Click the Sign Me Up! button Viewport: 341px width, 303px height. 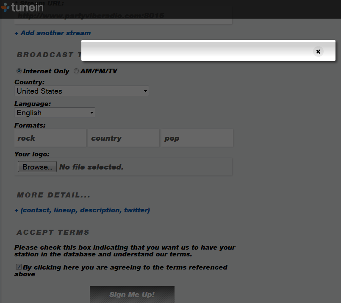[132, 295]
